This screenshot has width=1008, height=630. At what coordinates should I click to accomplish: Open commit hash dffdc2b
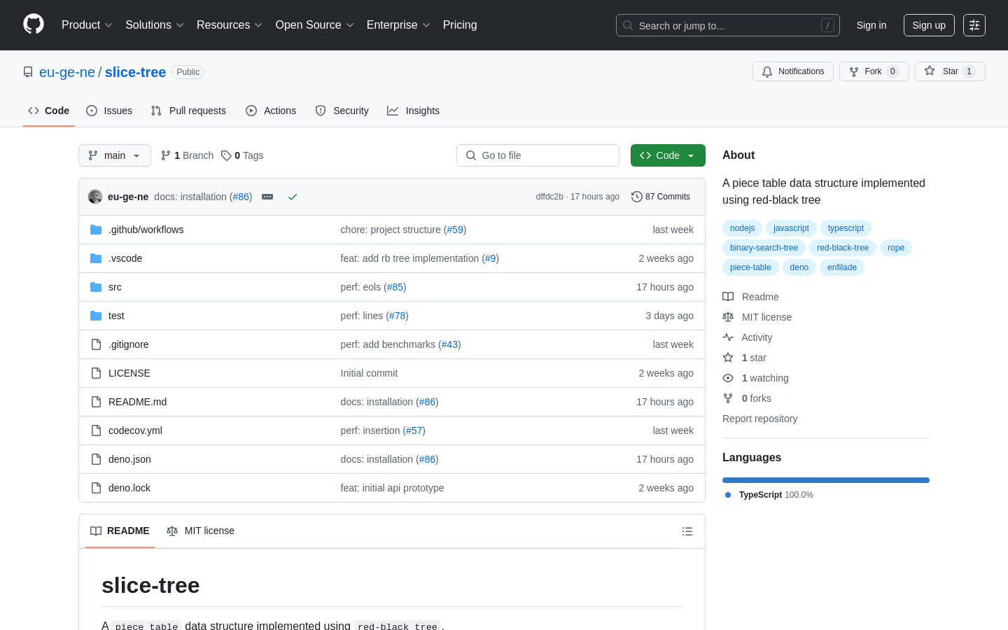(549, 197)
